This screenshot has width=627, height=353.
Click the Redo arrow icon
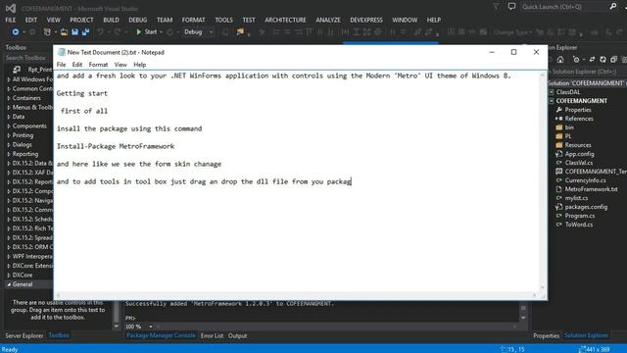click(118, 32)
